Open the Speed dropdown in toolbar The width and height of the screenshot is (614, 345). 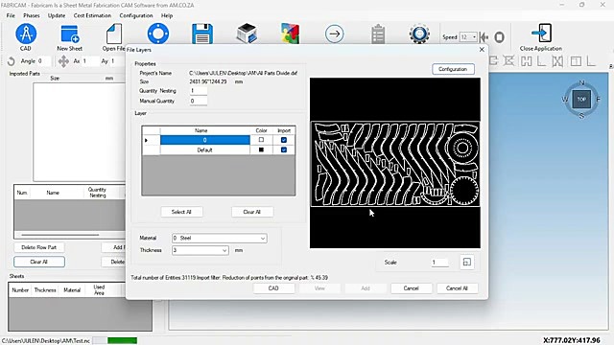click(468, 37)
